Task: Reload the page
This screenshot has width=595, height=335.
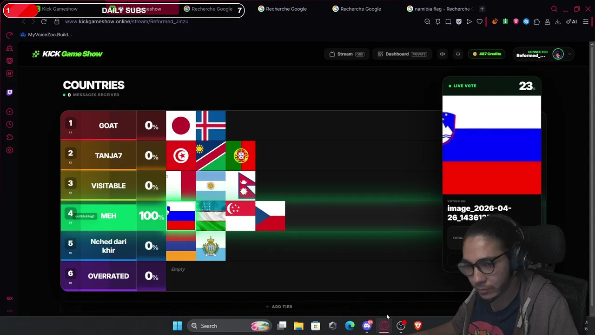Action: pyautogui.click(x=44, y=21)
